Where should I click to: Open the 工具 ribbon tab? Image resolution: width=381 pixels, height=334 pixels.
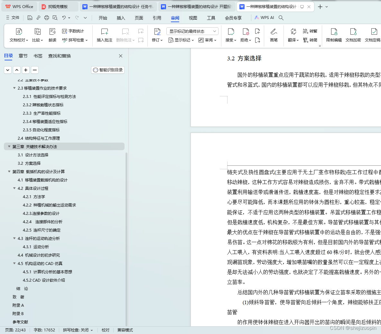point(211,18)
